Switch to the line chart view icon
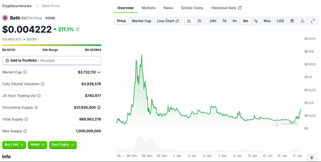This screenshot has height=162, width=321. 189,21
